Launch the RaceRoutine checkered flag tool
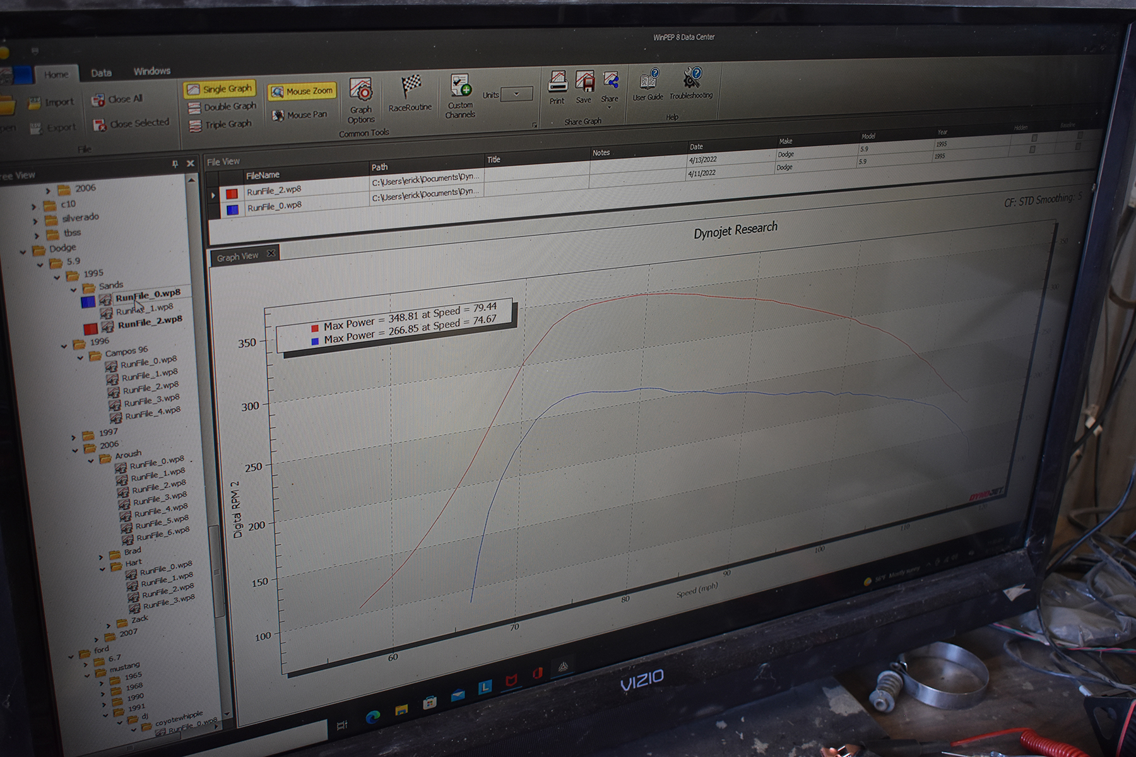 (411, 93)
